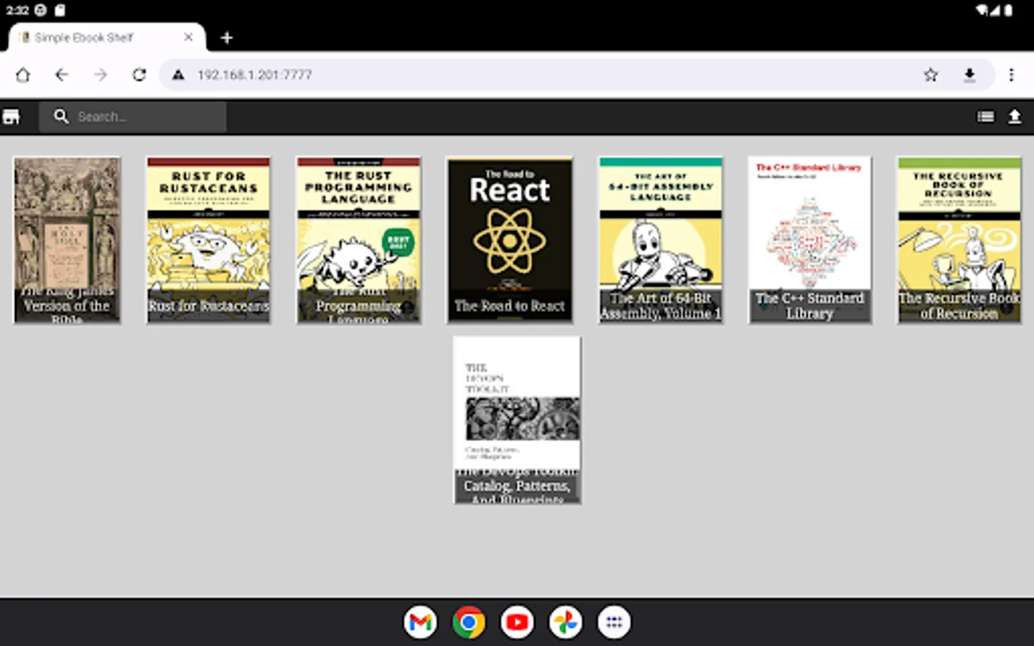Navigate forward in browser
The height and width of the screenshot is (646, 1034).
pos(101,75)
